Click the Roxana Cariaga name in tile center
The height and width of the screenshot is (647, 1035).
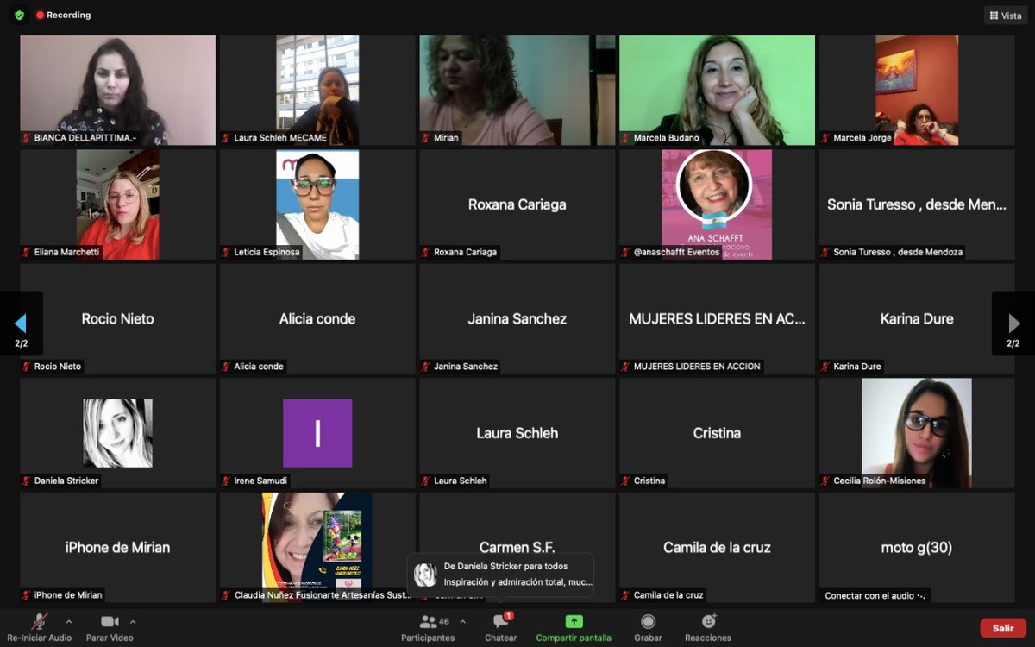(517, 204)
